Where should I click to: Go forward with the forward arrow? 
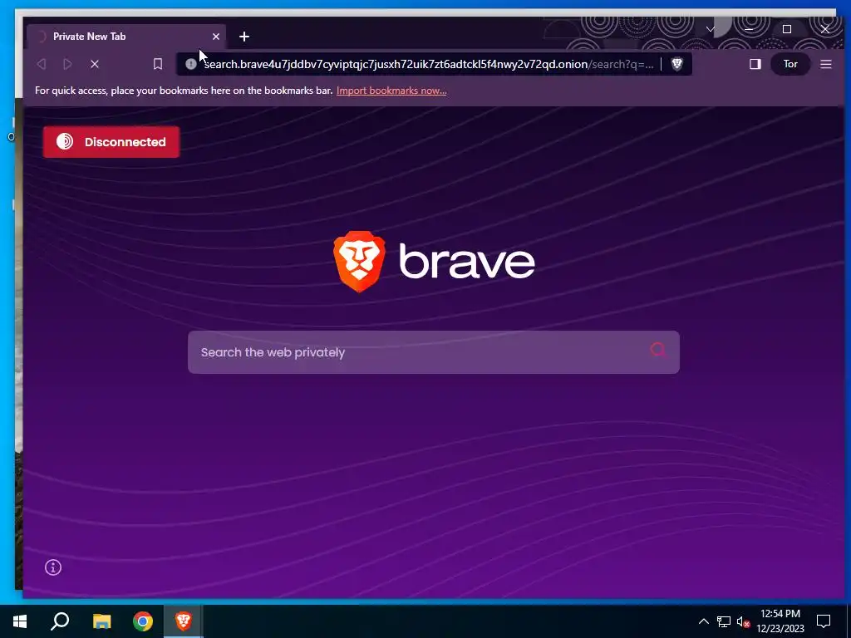67,64
